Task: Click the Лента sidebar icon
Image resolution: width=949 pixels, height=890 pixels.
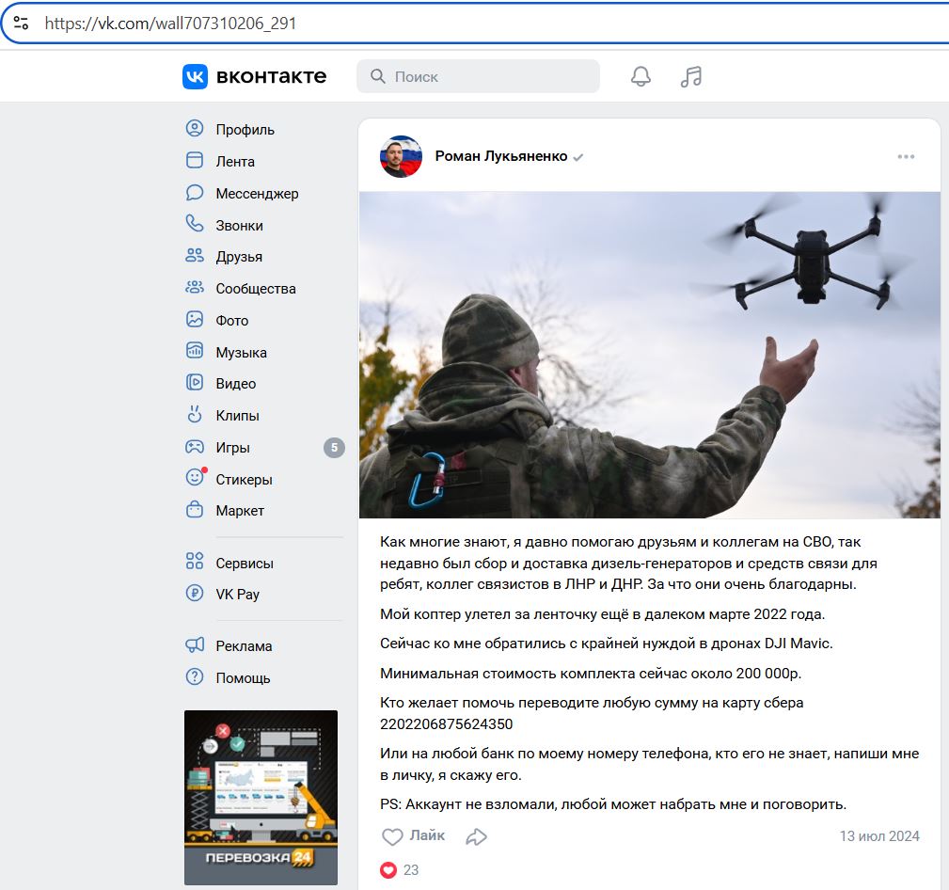Action: click(x=195, y=161)
